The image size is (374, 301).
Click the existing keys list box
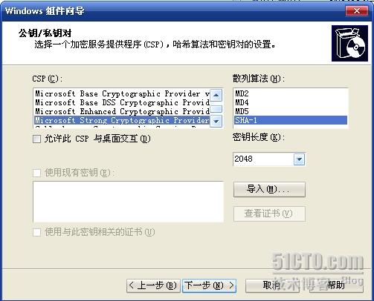(x=128, y=202)
